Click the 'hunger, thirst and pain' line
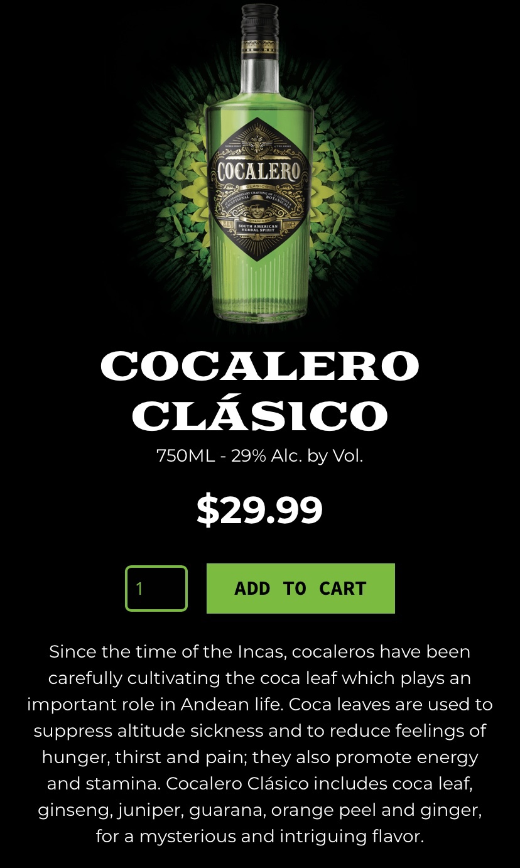This screenshot has width=520, height=868. 259,757
